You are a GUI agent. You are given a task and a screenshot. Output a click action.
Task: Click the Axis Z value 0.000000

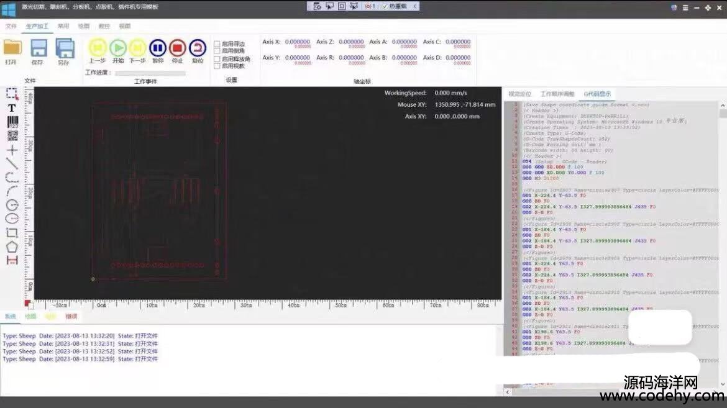pos(351,42)
